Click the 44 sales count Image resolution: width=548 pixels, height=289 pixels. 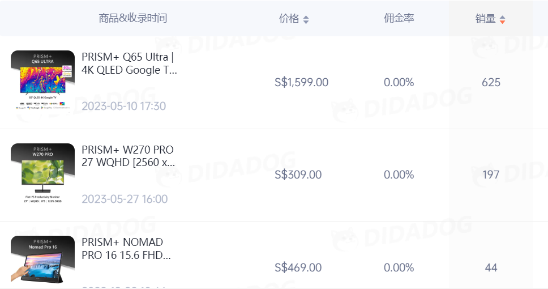(491, 267)
